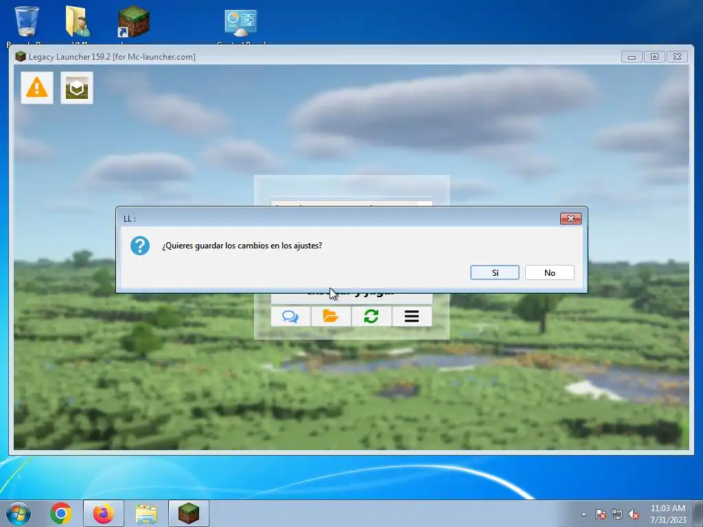Open the Windows Start menu
The height and width of the screenshot is (527, 703).
(x=19, y=513)
